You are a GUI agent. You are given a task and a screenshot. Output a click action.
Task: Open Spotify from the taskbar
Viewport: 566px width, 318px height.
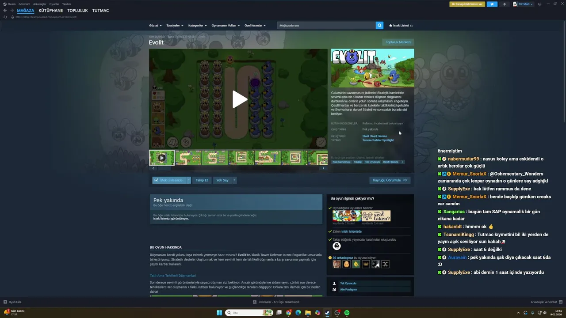(347, 313)
